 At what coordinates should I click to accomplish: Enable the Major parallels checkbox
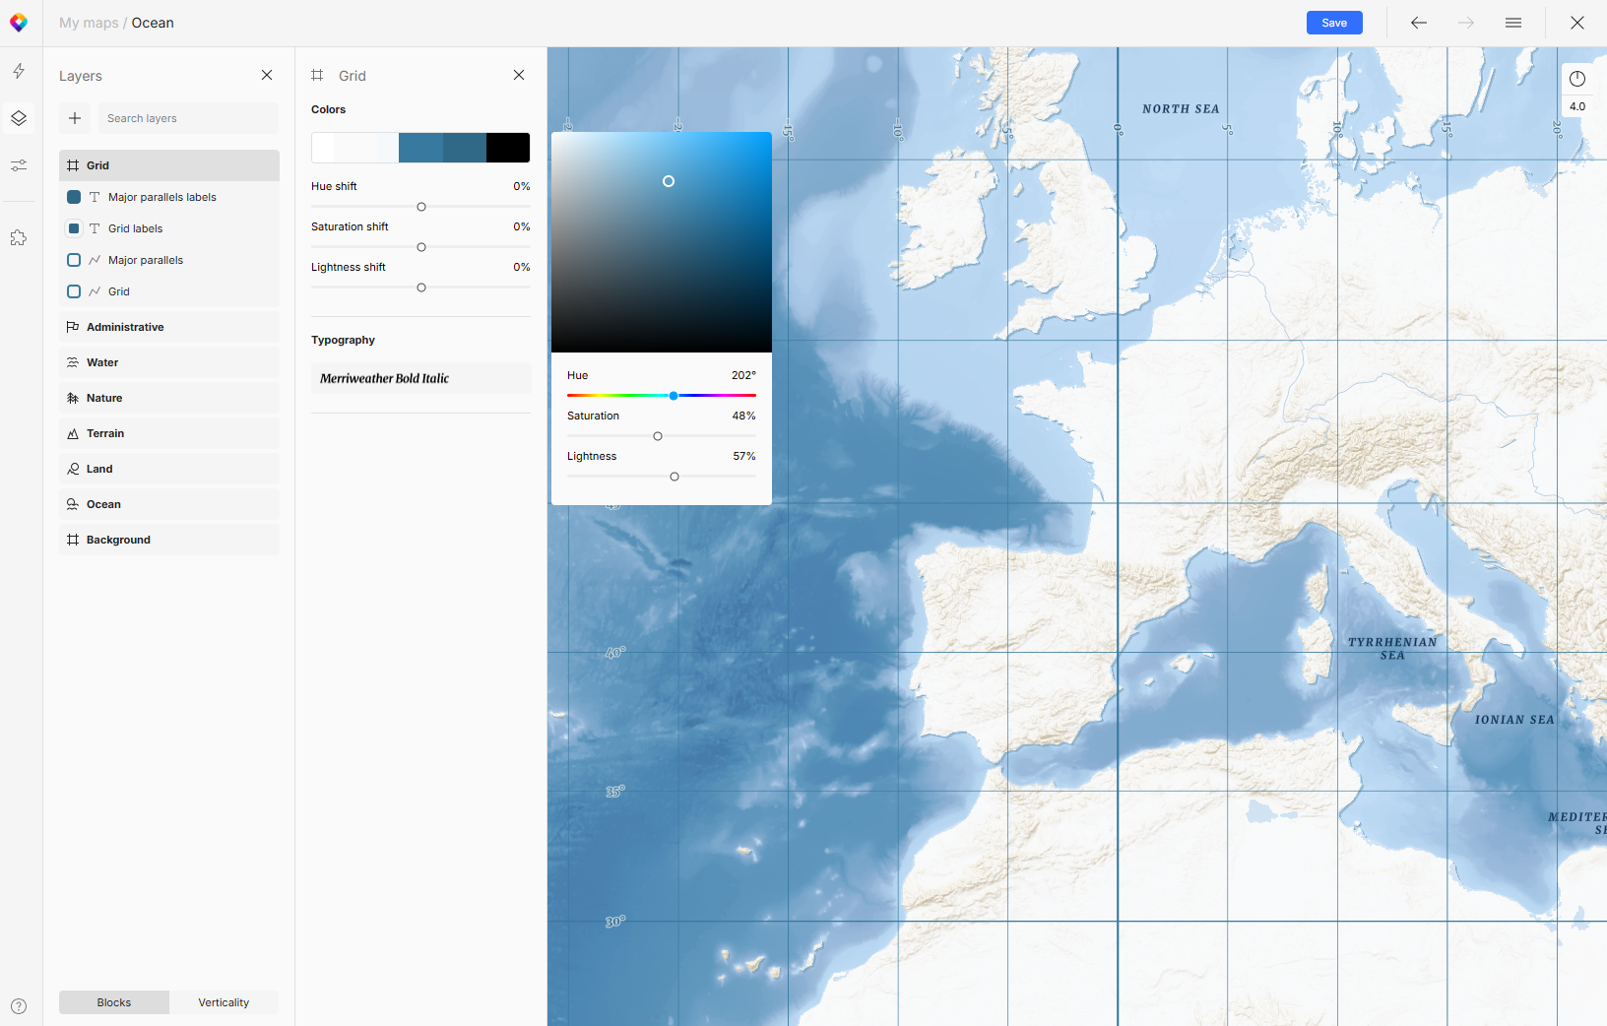74,259
